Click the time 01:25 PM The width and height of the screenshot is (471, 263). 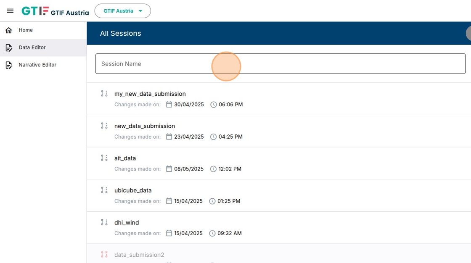tap(229, 201)
